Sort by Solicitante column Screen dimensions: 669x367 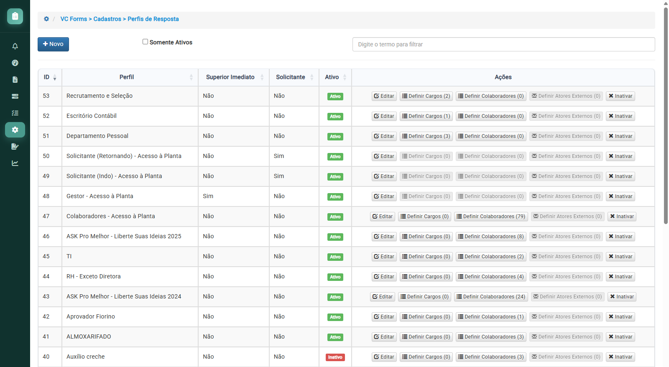pos(294,77)
